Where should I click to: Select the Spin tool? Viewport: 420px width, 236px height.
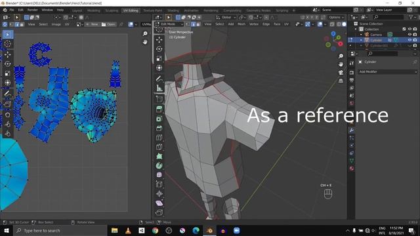[x=159, y=166]
